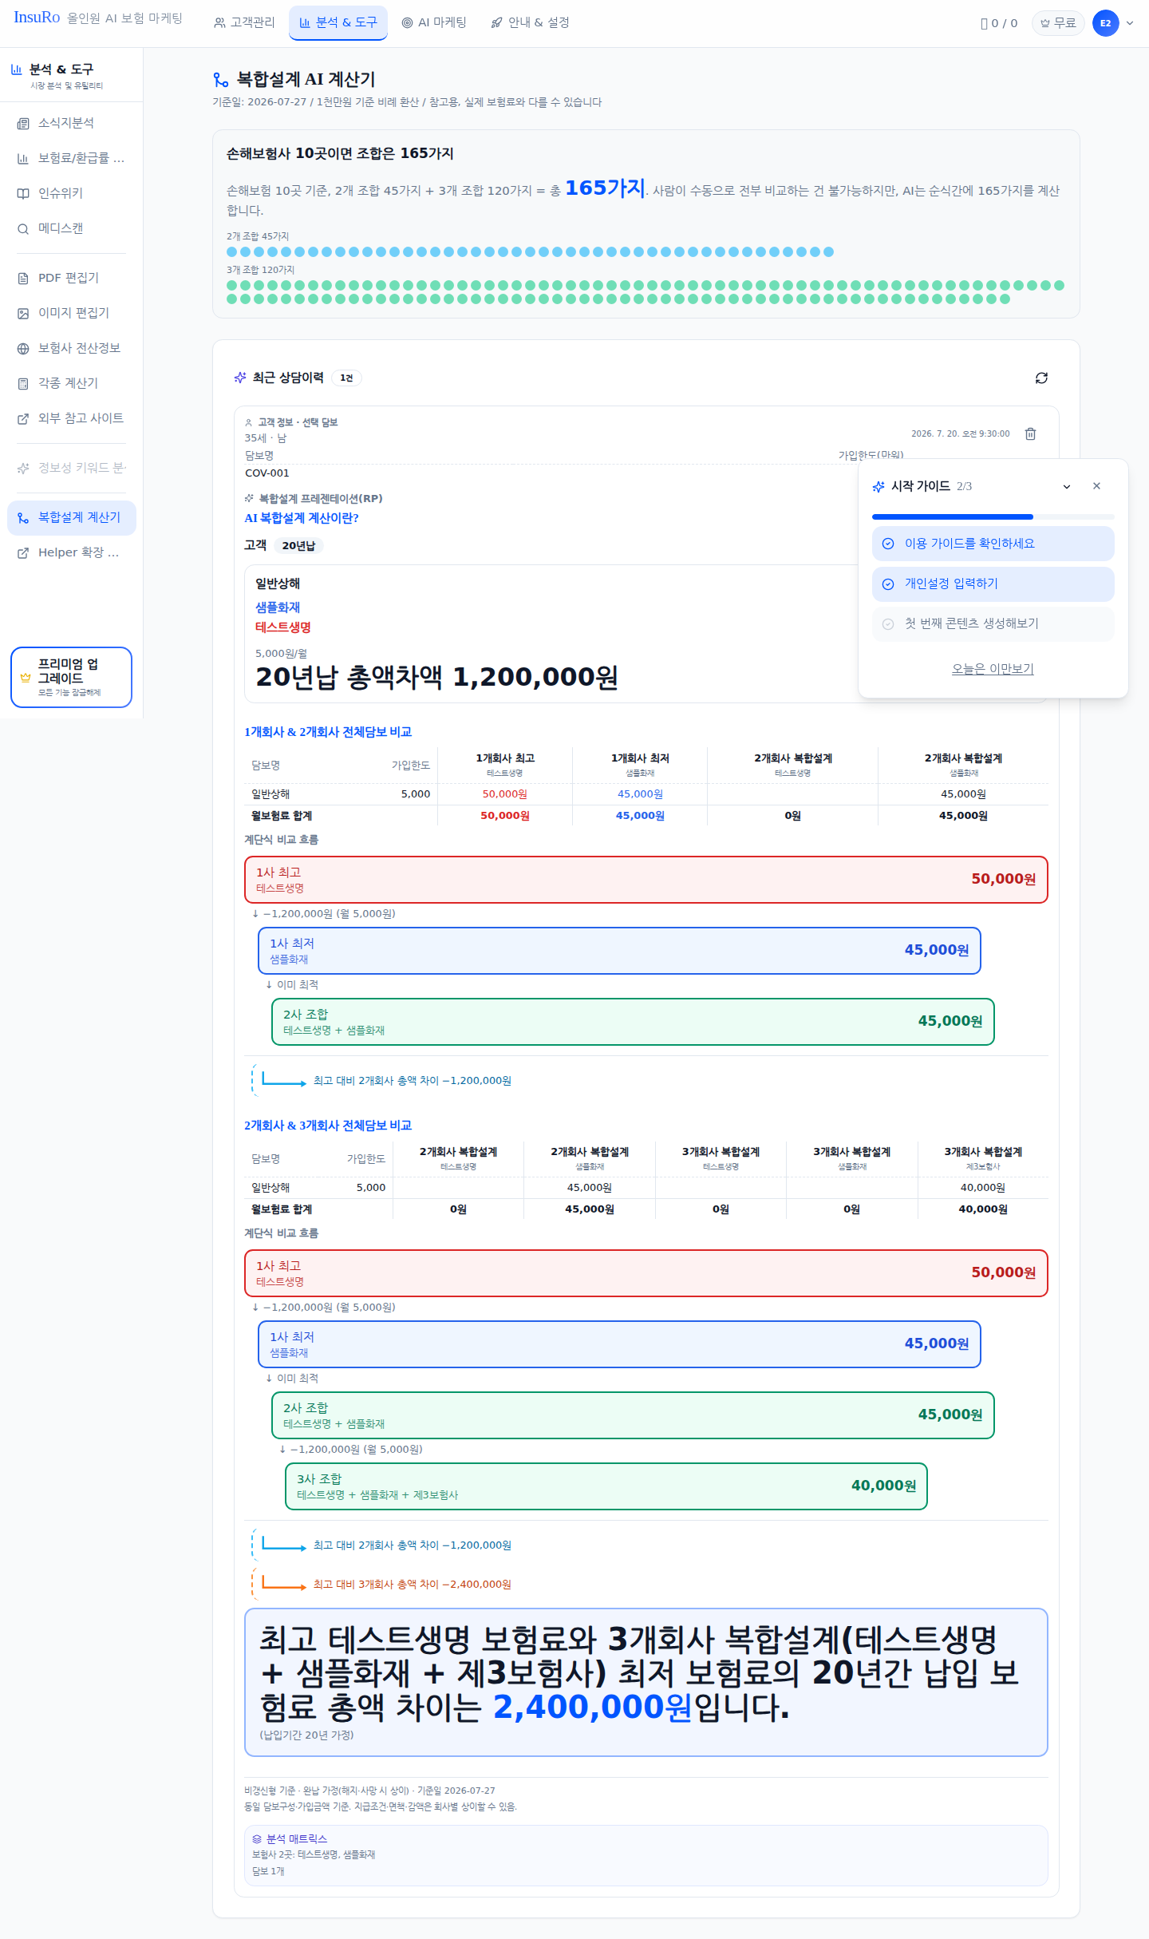The width and height of the screenshot is (1149, 1939).
Task: Click the 1개회사 최저 column header
Action: click(640, 765)
